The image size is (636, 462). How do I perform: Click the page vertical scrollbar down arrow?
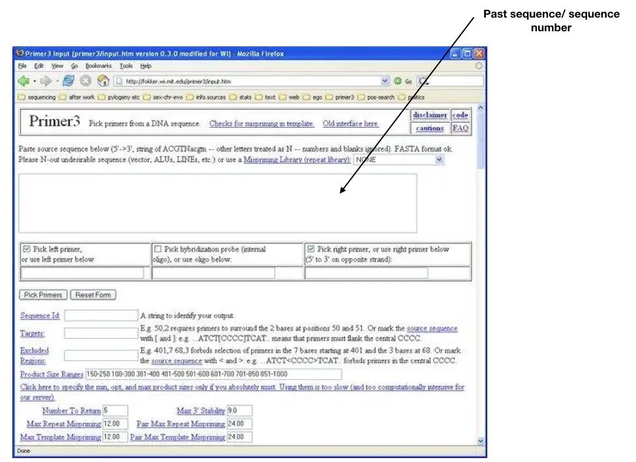click(480, 441)
